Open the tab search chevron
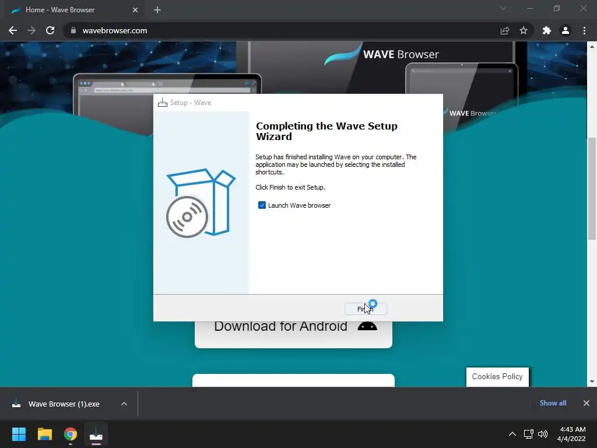Image resolution: width=597 pixels, height=448 pixels. pos(503,8)
